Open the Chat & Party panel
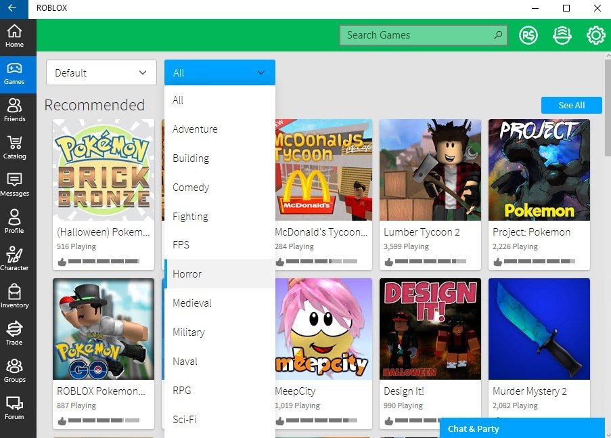Image resolution: width=611 pixels, height=438 pixels. point(522,429)
